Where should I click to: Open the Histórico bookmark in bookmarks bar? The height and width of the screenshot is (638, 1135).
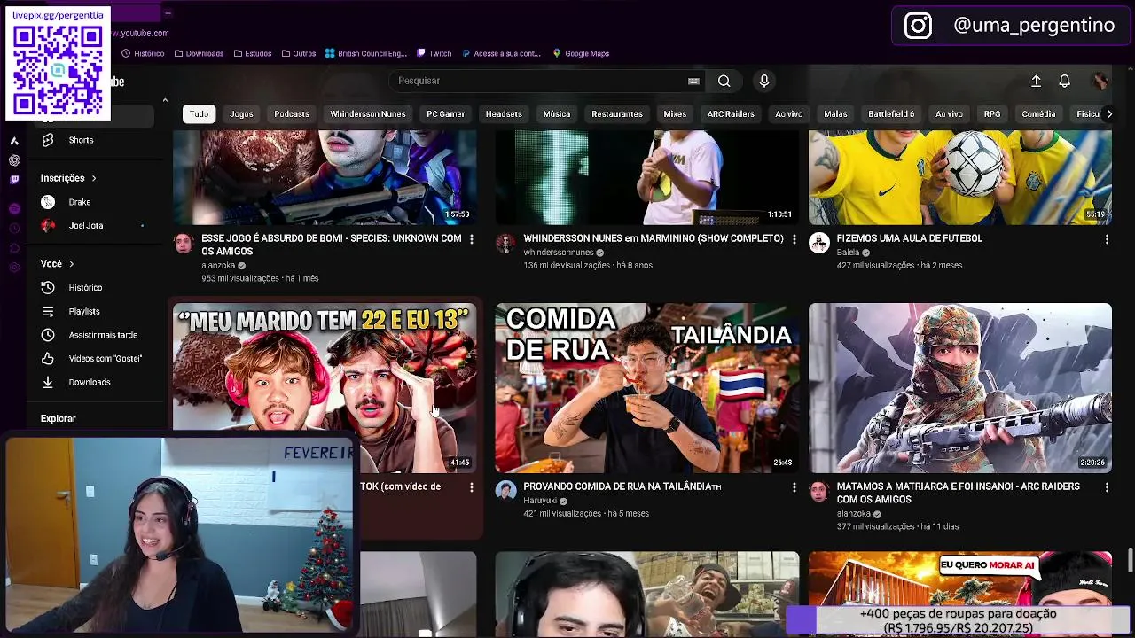pos(143,53)
